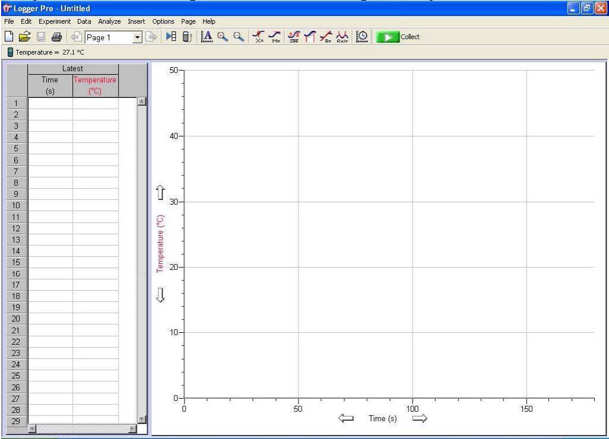The height and width of the screenshot is (439, 609).
Task: Open the Analyze menu
Action: [109, 21]
